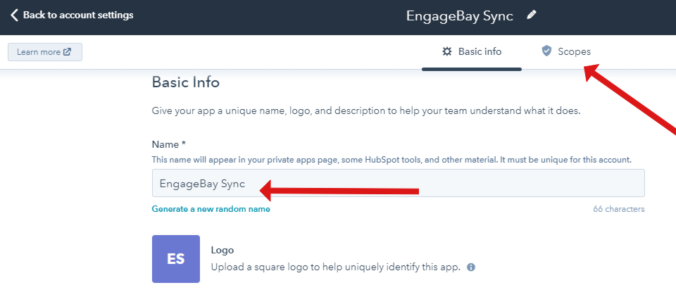This screenshot has height=290, width=676.
Task: Focus the Name field containing EngageBay Sync
Action: point(399,183)
